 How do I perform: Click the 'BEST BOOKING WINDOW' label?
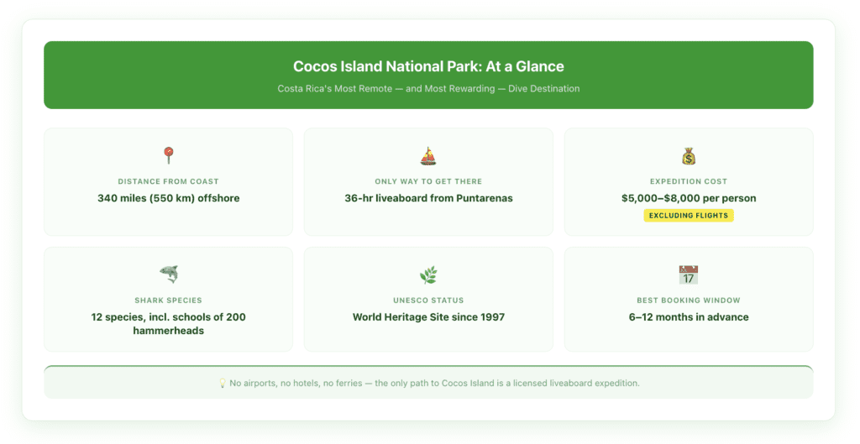[x=689, y=300]
